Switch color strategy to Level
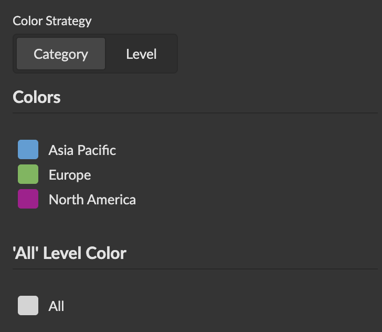The image size is (382, 332). point(141,54)
